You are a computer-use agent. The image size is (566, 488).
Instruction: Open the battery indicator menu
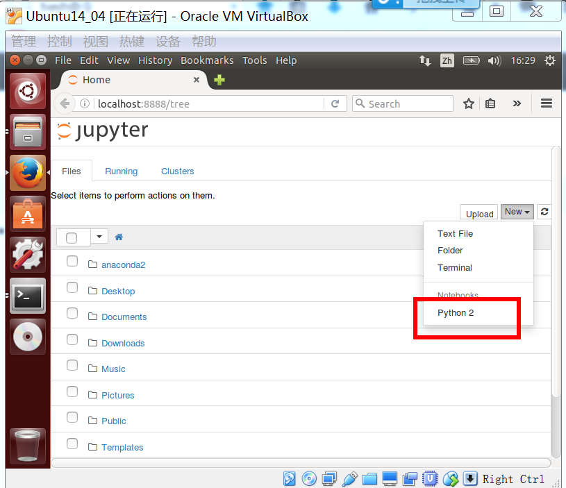(472, 60)
